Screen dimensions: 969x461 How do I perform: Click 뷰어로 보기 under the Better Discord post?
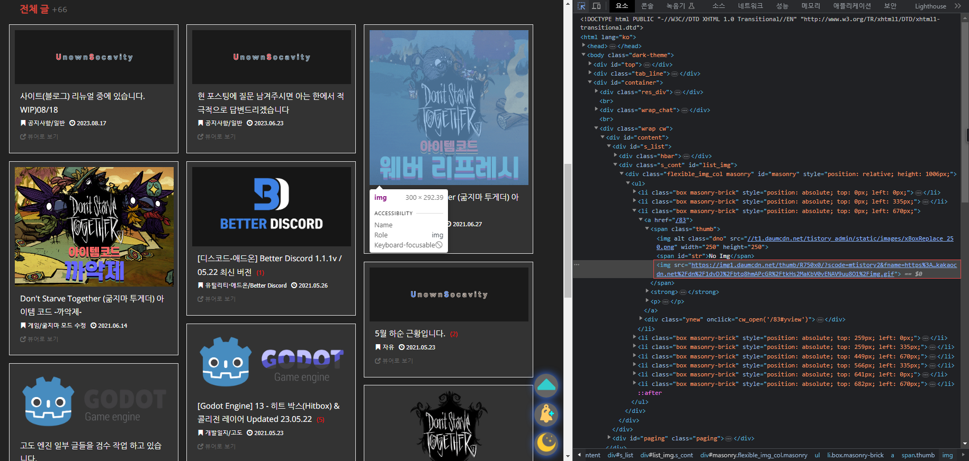[x=217, y=299]
